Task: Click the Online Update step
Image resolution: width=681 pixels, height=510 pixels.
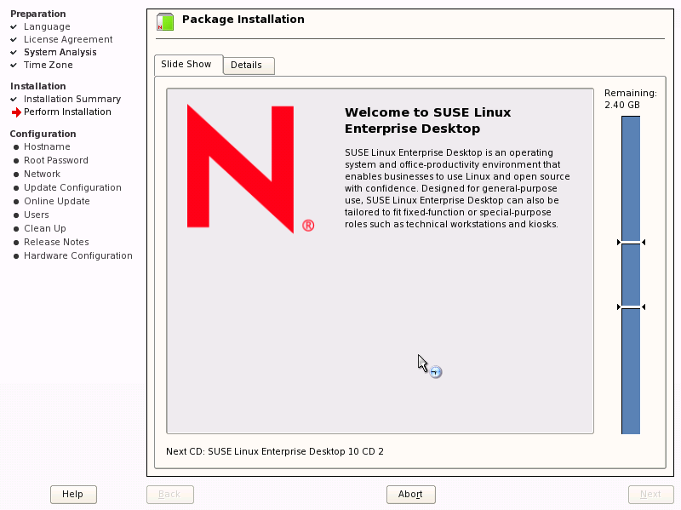Action: pos(57,201)
